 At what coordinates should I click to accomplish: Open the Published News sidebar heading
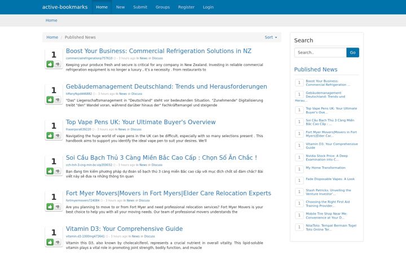click(x=316, y=69)
